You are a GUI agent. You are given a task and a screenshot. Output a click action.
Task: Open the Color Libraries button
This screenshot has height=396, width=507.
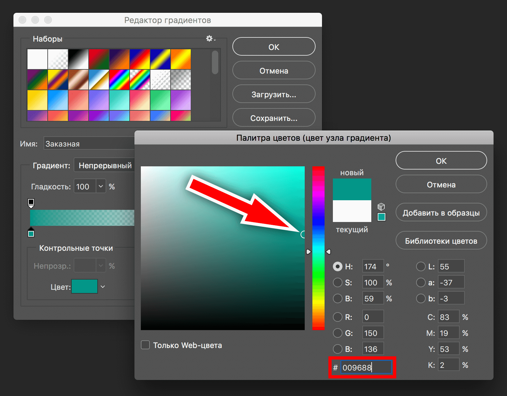441,241
